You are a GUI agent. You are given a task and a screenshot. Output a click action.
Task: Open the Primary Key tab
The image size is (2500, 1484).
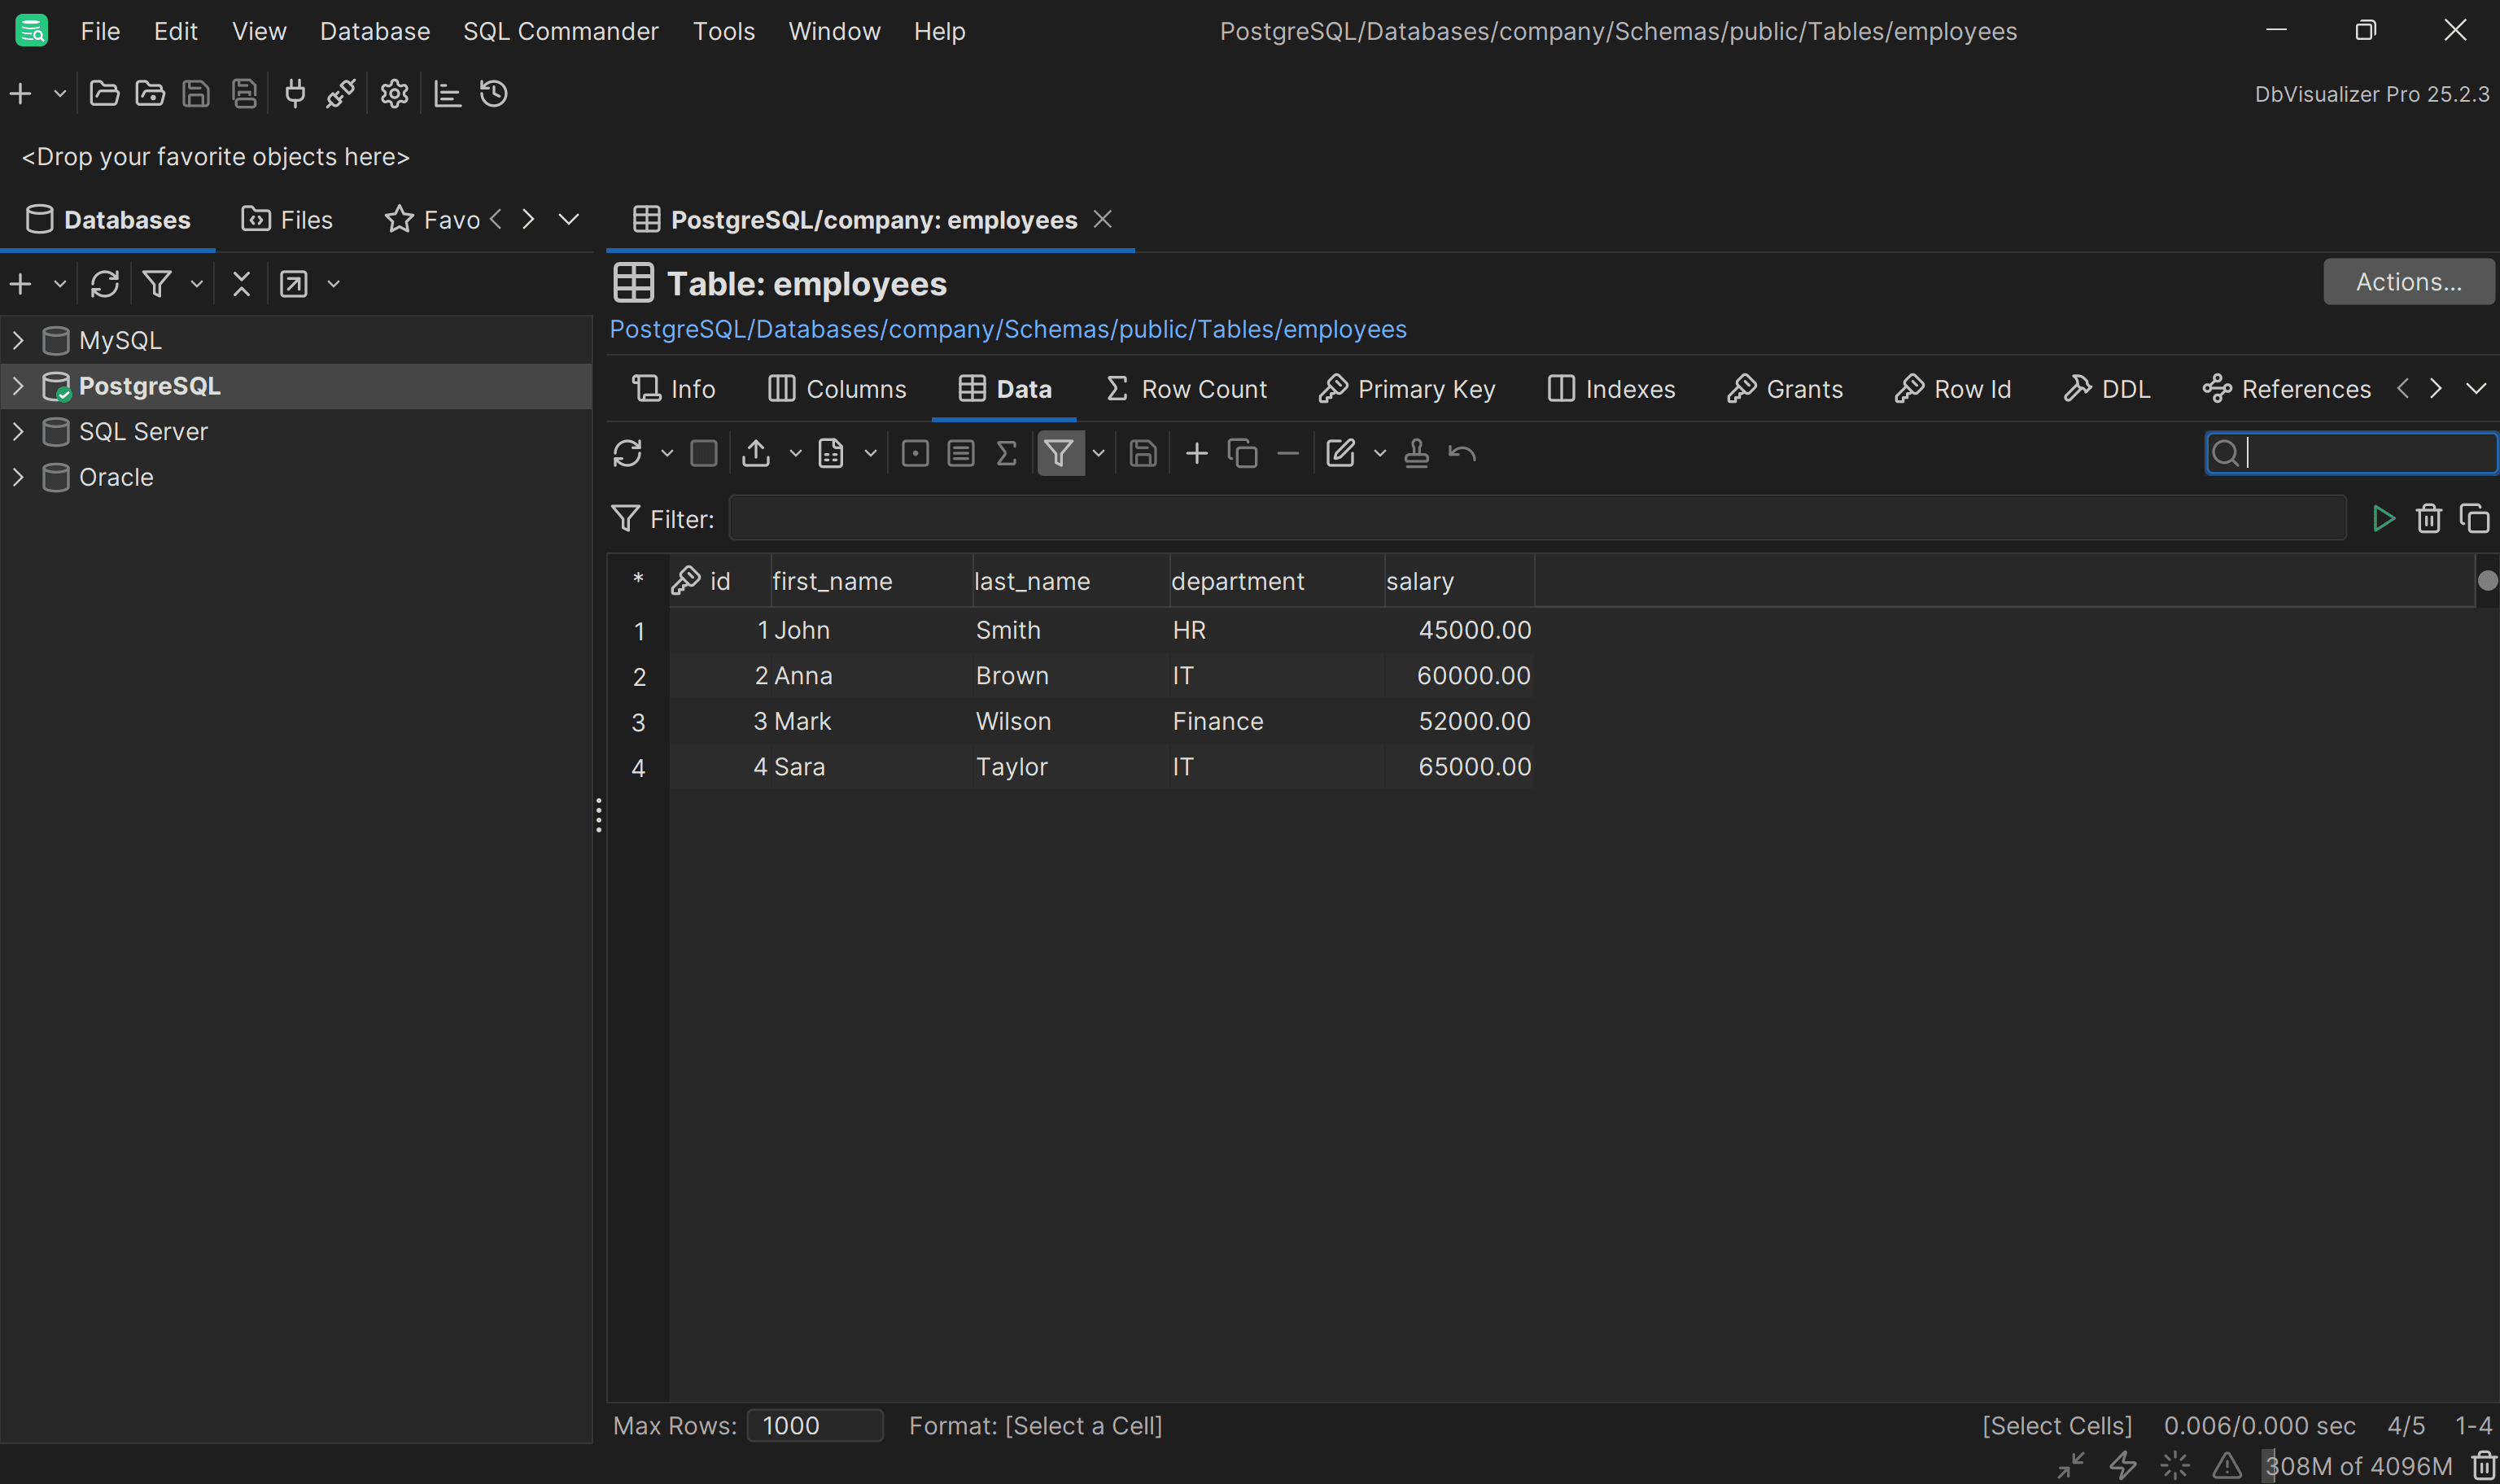(x=1407, y=389)
